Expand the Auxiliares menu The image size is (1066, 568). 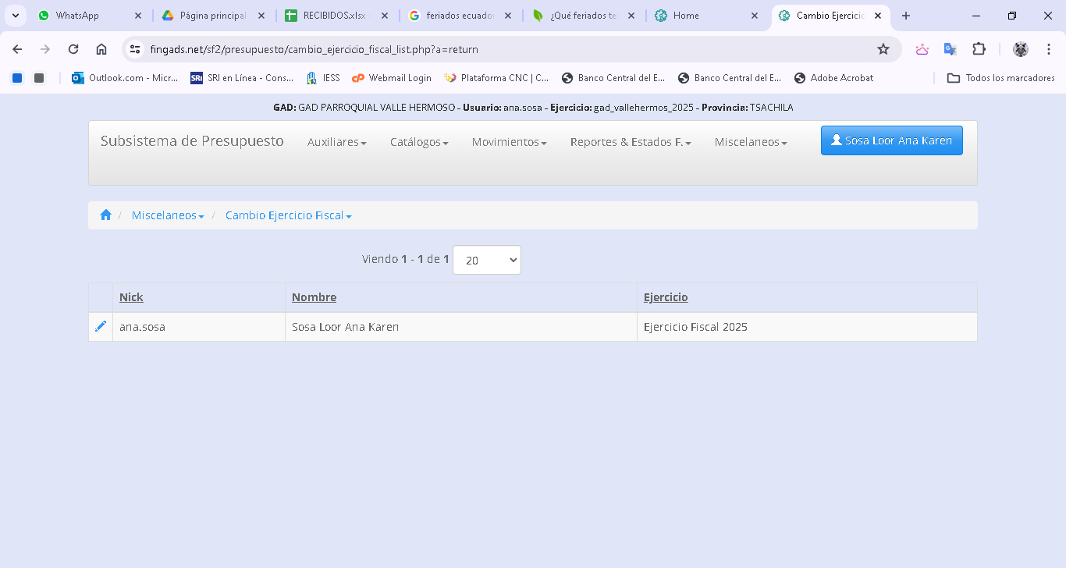(336, 142)
